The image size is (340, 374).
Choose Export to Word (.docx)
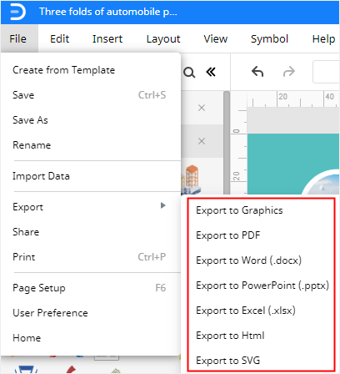click(x=248, y=260)
